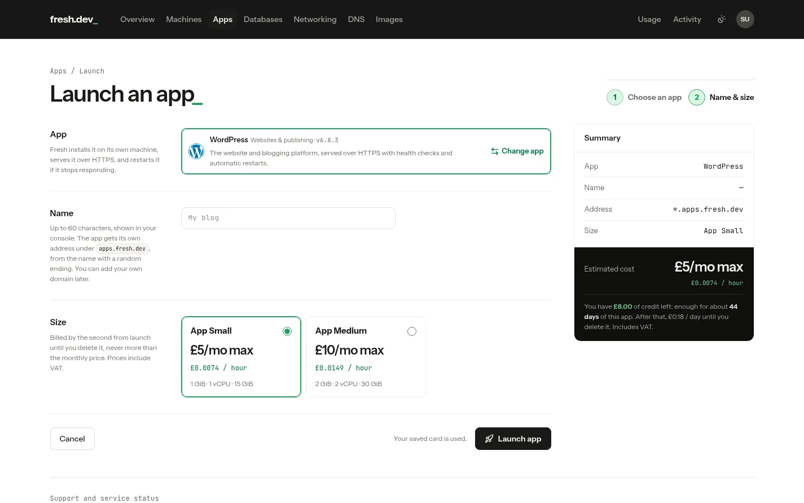
Task: Click the Summary panel heading
Action: 602,138
